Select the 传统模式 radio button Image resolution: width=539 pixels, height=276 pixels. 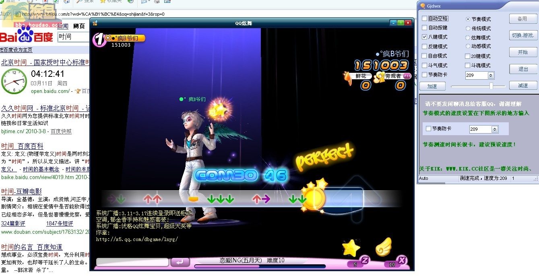tap(468, 29)
